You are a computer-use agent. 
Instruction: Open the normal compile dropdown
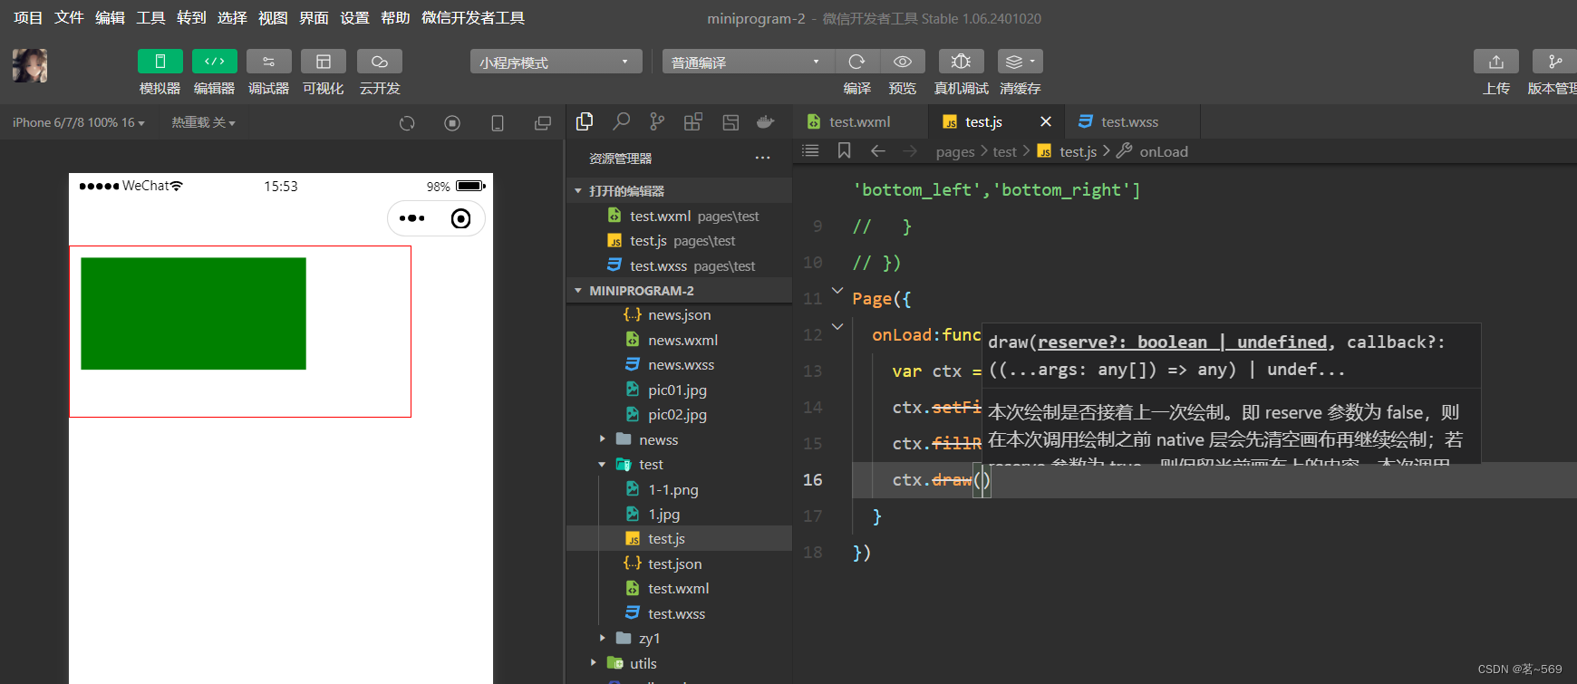point(748,62)
